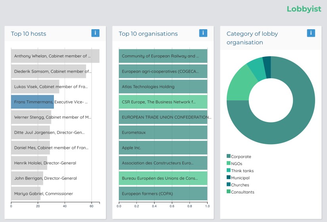This screenshot has width=327, height=222.
Task: Select Mariya Gabriel, Commissioner bar
Action: 26,194
